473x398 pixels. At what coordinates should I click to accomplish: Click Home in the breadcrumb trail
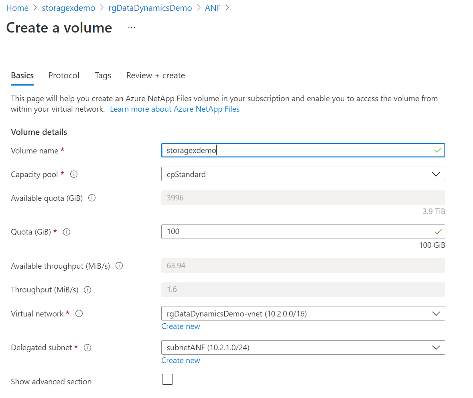(17, 8)
